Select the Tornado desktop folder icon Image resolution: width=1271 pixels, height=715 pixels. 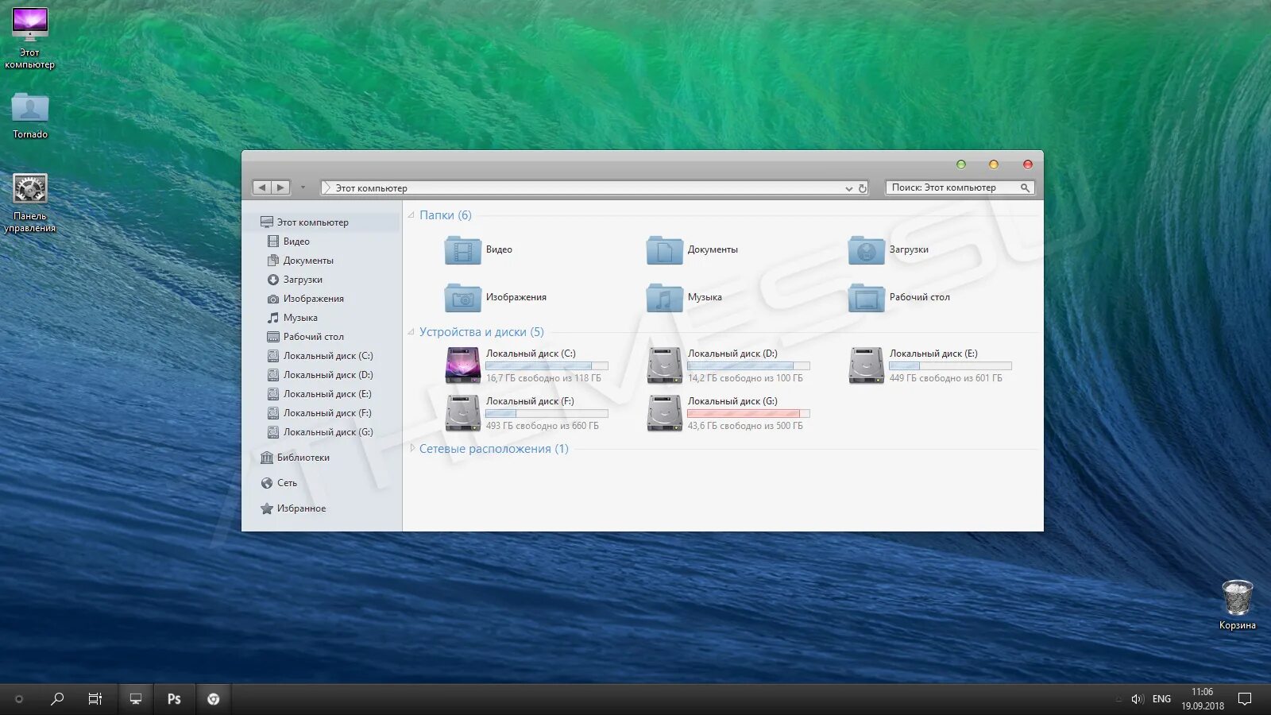pyautogui.click(x=30, y=116)
